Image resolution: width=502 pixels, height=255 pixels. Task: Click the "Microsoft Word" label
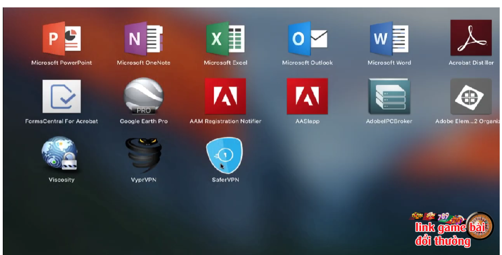(x=389, y=63)
